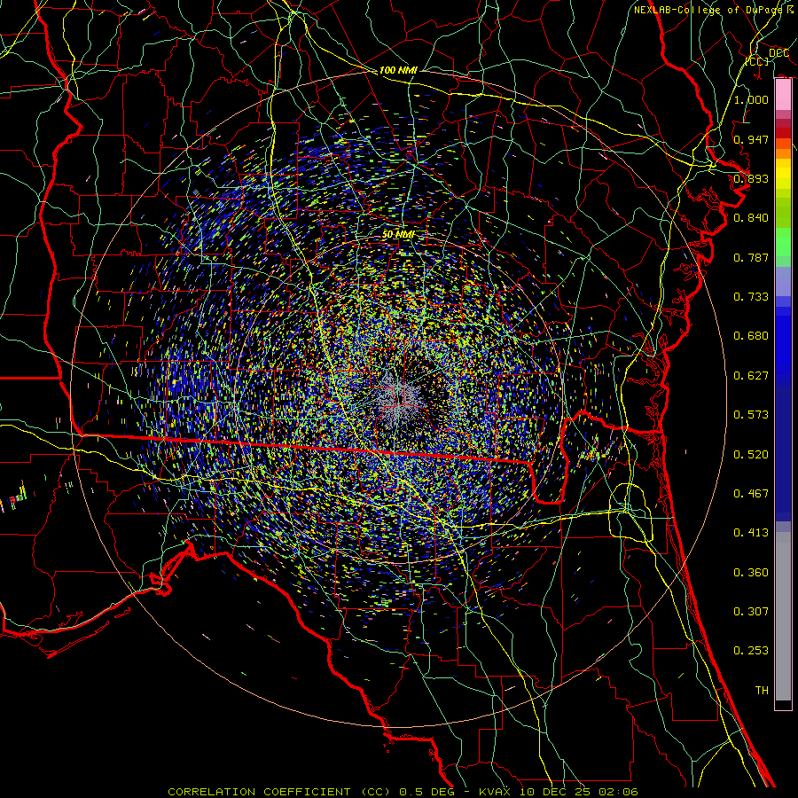This screenshot has height=798, width=798.
Task: Select the 0.253 scale label
Action: coord(751,651)
